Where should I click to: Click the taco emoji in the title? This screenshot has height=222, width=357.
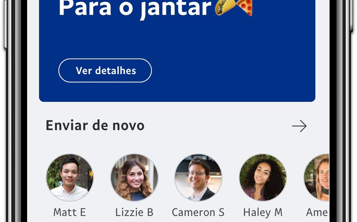tap(225, 7)
